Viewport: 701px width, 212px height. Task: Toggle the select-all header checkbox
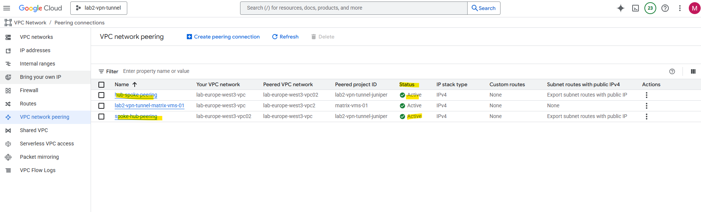tap(101, 85)
